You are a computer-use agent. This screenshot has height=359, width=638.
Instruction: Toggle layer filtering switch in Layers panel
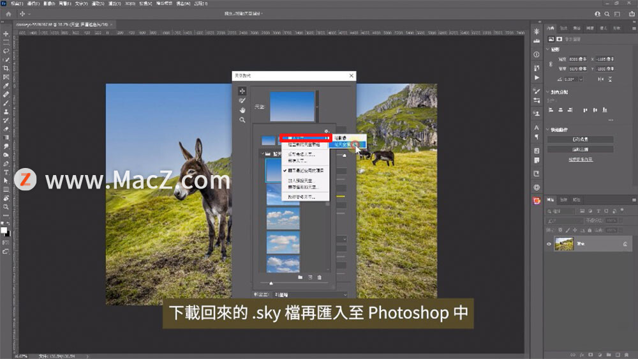[622, 211]
